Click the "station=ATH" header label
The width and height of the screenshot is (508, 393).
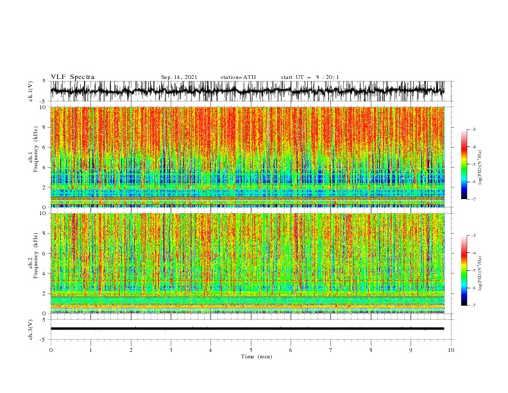tap(238, 77)
